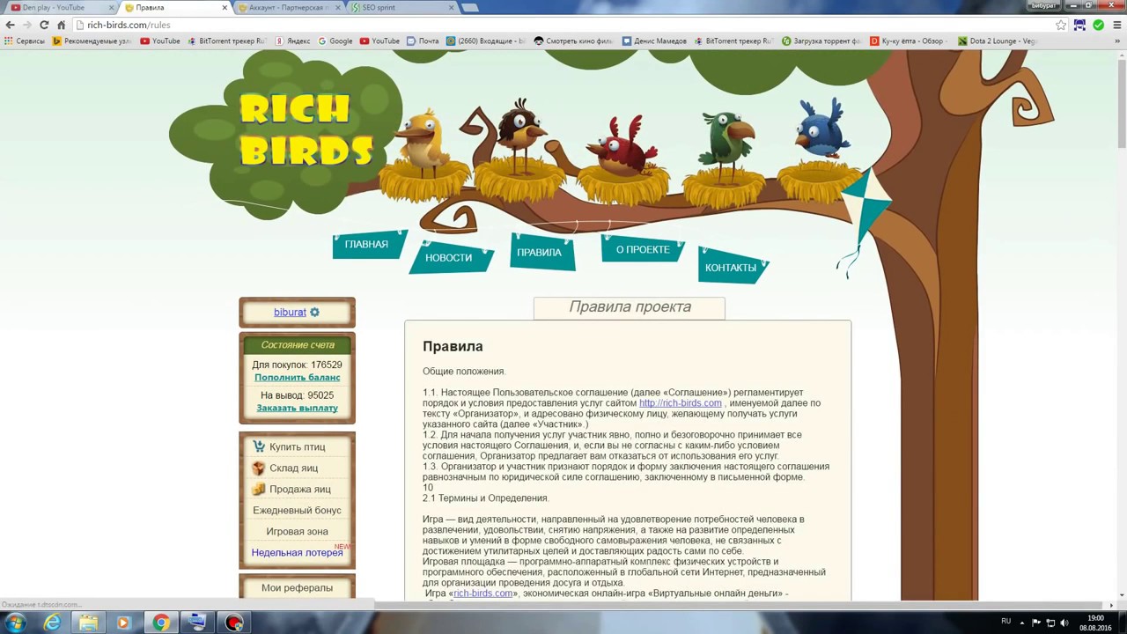Switch to the Den play - YouTube tab
This screenshot has height=634, width=1127.
(62, 7)
